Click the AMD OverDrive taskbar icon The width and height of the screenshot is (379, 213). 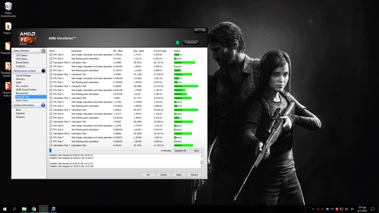click(44, 209)
